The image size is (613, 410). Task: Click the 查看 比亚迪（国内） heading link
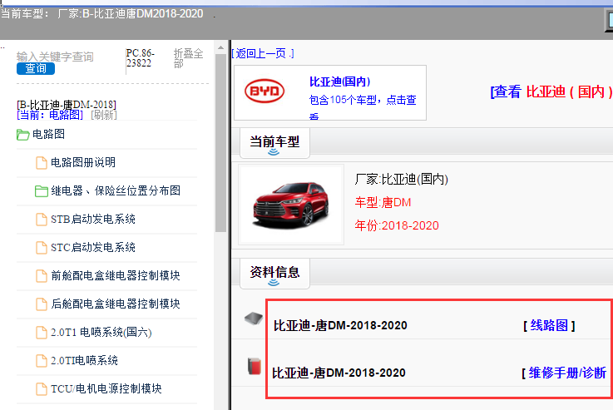point(551,91)
